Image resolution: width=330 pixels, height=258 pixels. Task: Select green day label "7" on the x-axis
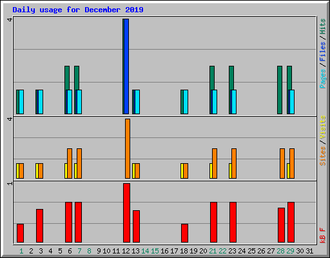(79, 251)
